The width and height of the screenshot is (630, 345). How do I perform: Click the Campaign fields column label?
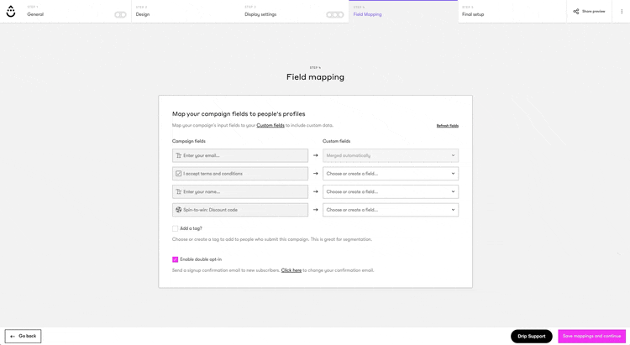(189, 141)
